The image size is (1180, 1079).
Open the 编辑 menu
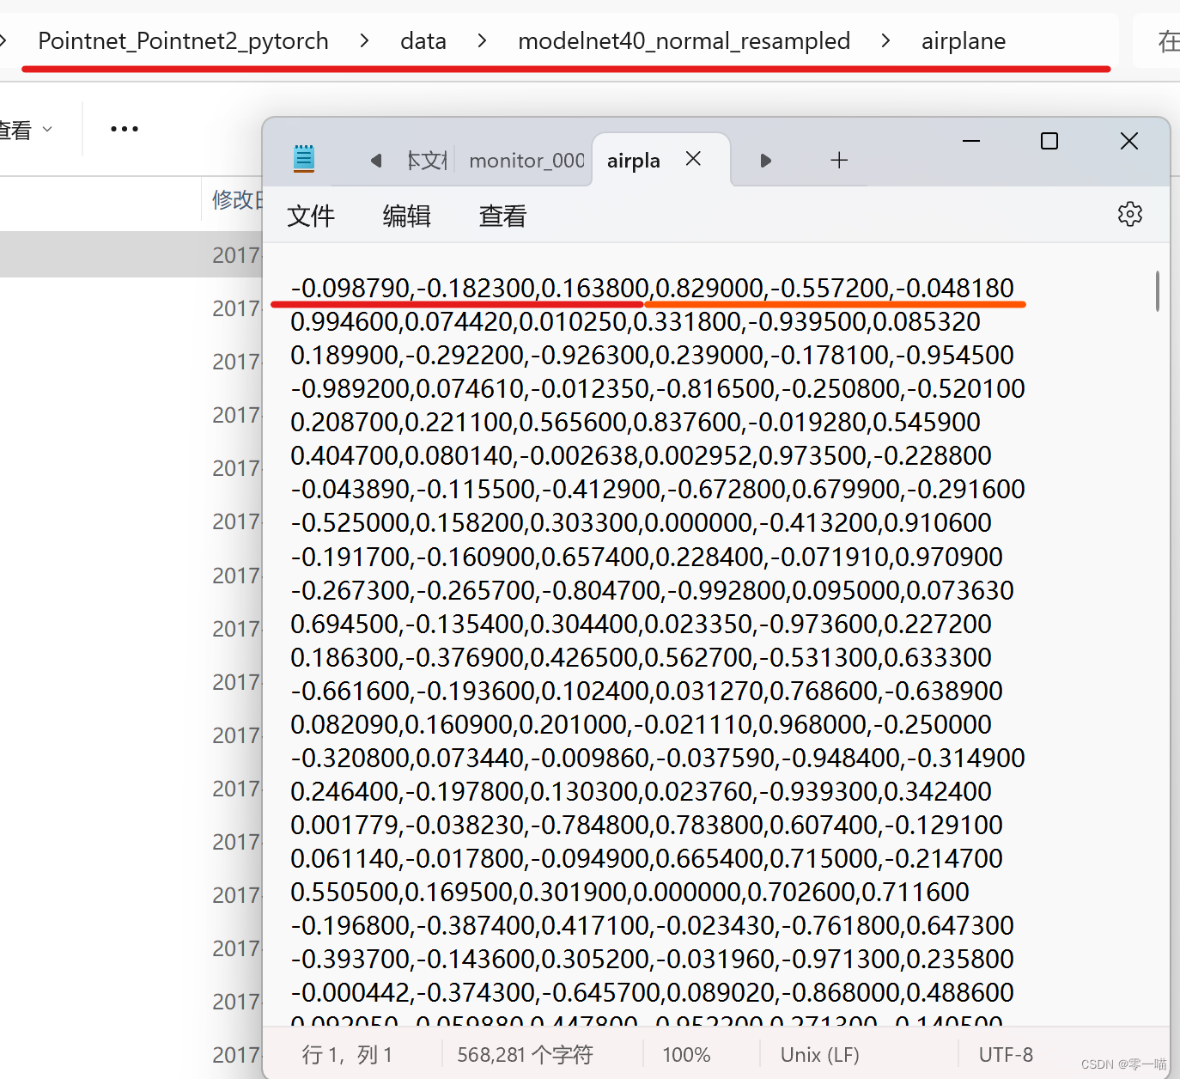click(407, 216)
